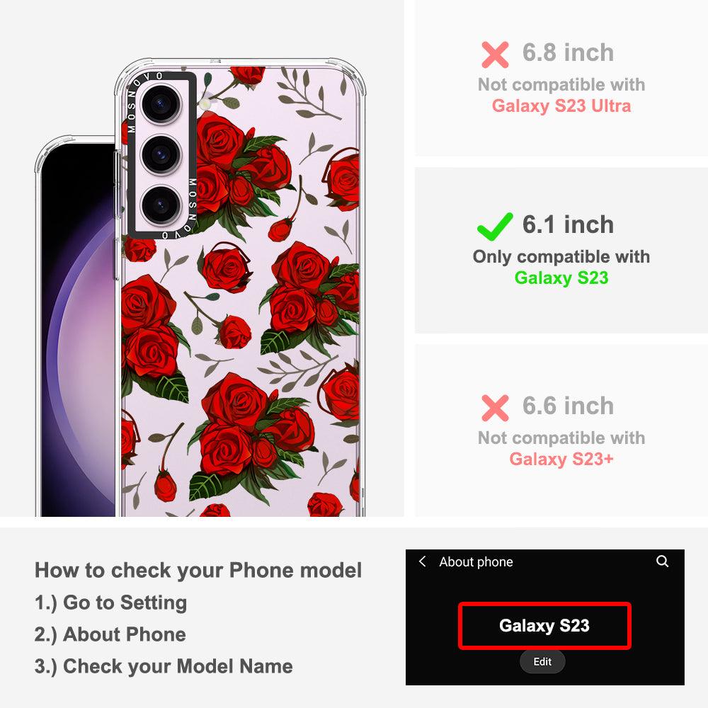This screenshot has width=708, height=708.
Task: Click the bottom camera lens on the case
Action: click(x=161, y=205)
